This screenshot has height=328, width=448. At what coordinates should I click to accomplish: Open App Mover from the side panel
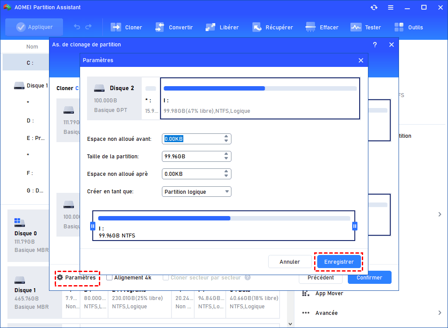tap(323, 293)
